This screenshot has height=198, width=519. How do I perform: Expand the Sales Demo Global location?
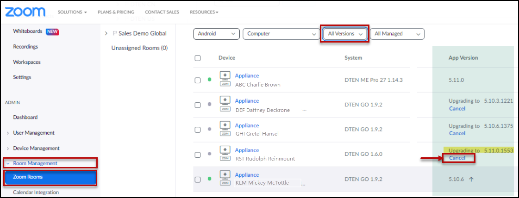click(x=106, y=33)
